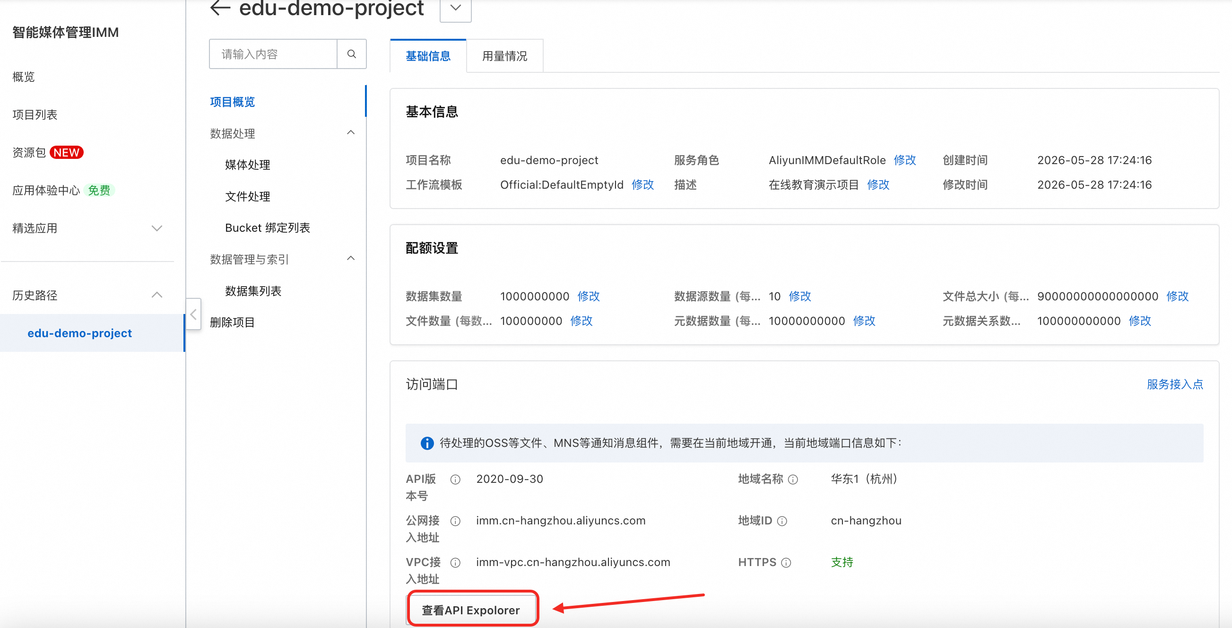Click the 2020-09-30 API version value

[x=509, y=479]
